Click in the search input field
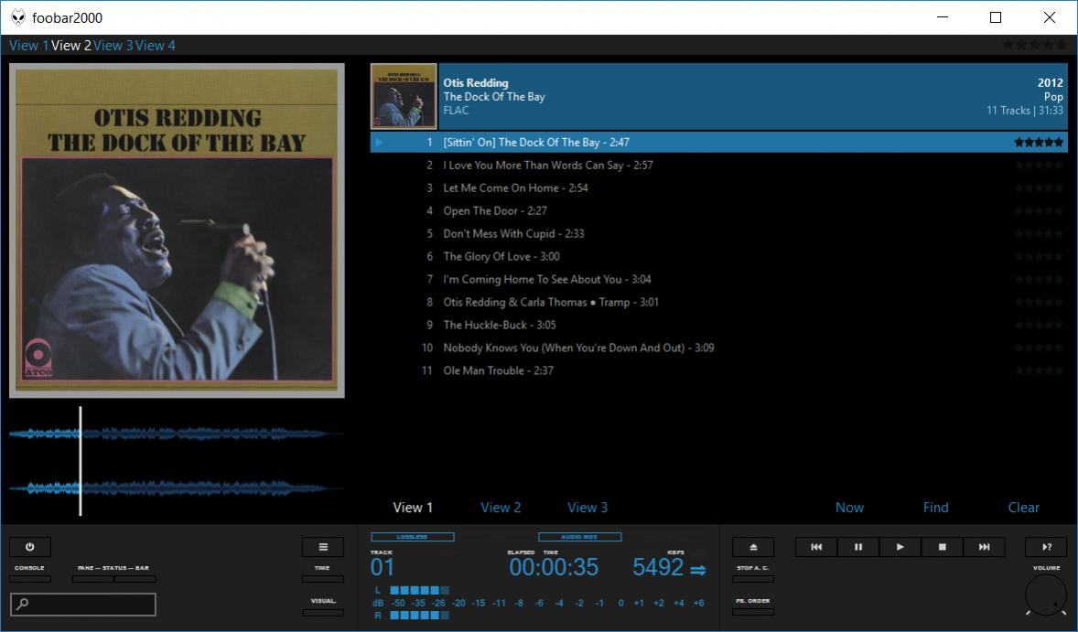The image size is (1078, 632). tap(83, 604)
